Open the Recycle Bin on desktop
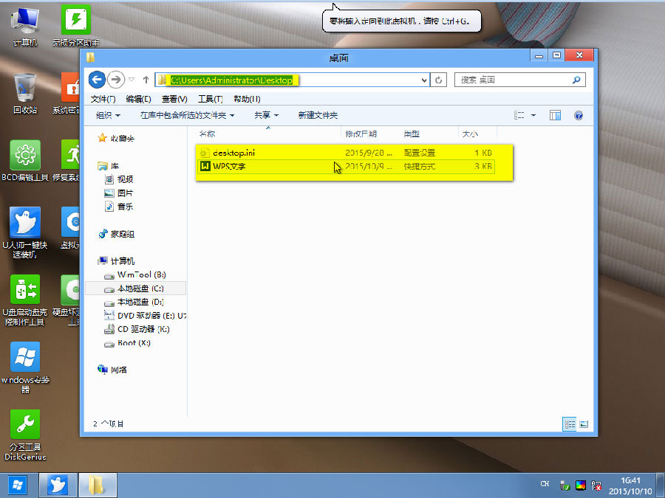The width and height of the screenshot is (665, 498). click(x=25, y=92)
